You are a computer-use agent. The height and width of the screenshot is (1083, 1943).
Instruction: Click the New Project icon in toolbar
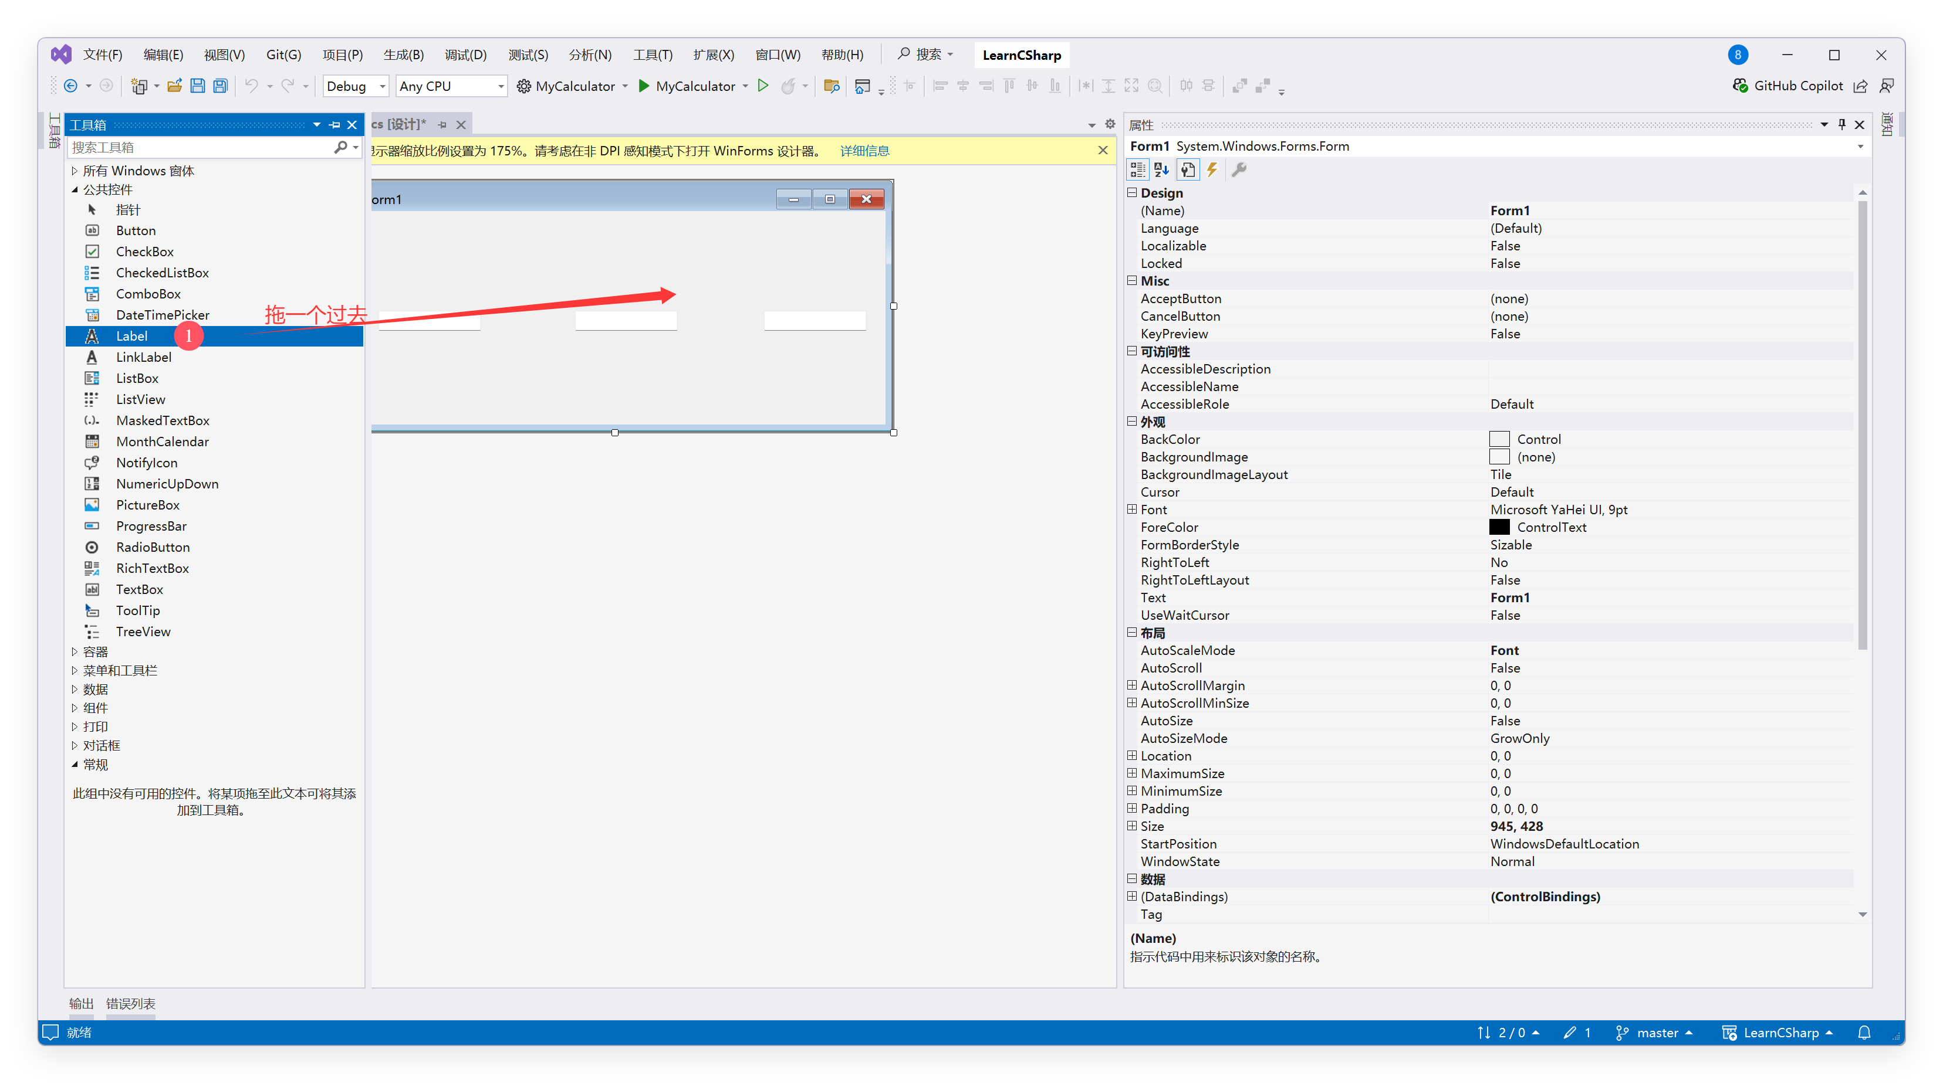pyautogui.click(x=138, y=86)
